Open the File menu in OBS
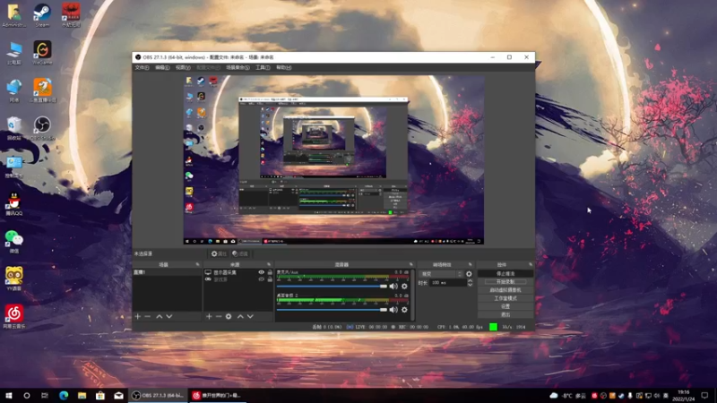Viewport: 717px width, 403px height. 142,67
